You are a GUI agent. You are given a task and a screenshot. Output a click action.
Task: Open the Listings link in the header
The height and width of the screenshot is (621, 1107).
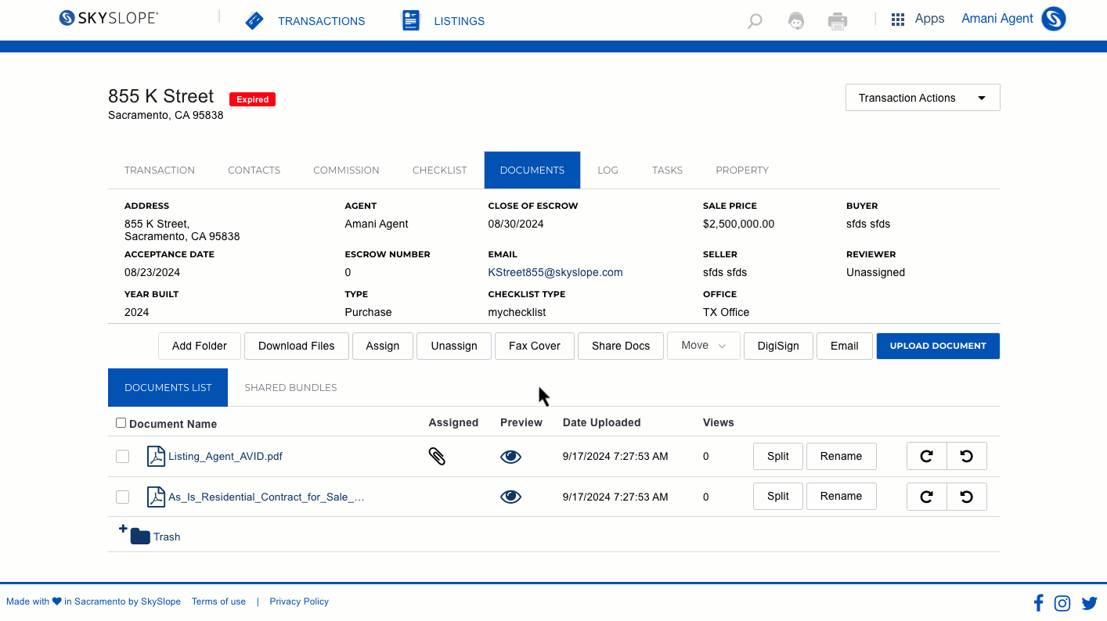click(x=459, y=21)
